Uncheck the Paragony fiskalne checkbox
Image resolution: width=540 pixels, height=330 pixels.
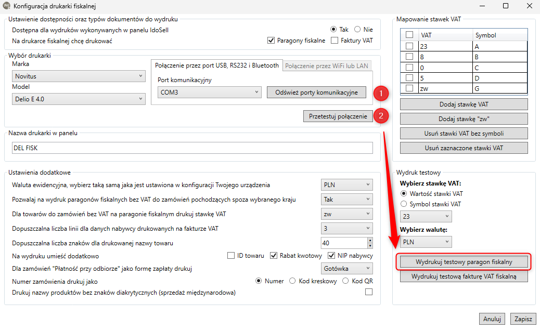point(271,40)
